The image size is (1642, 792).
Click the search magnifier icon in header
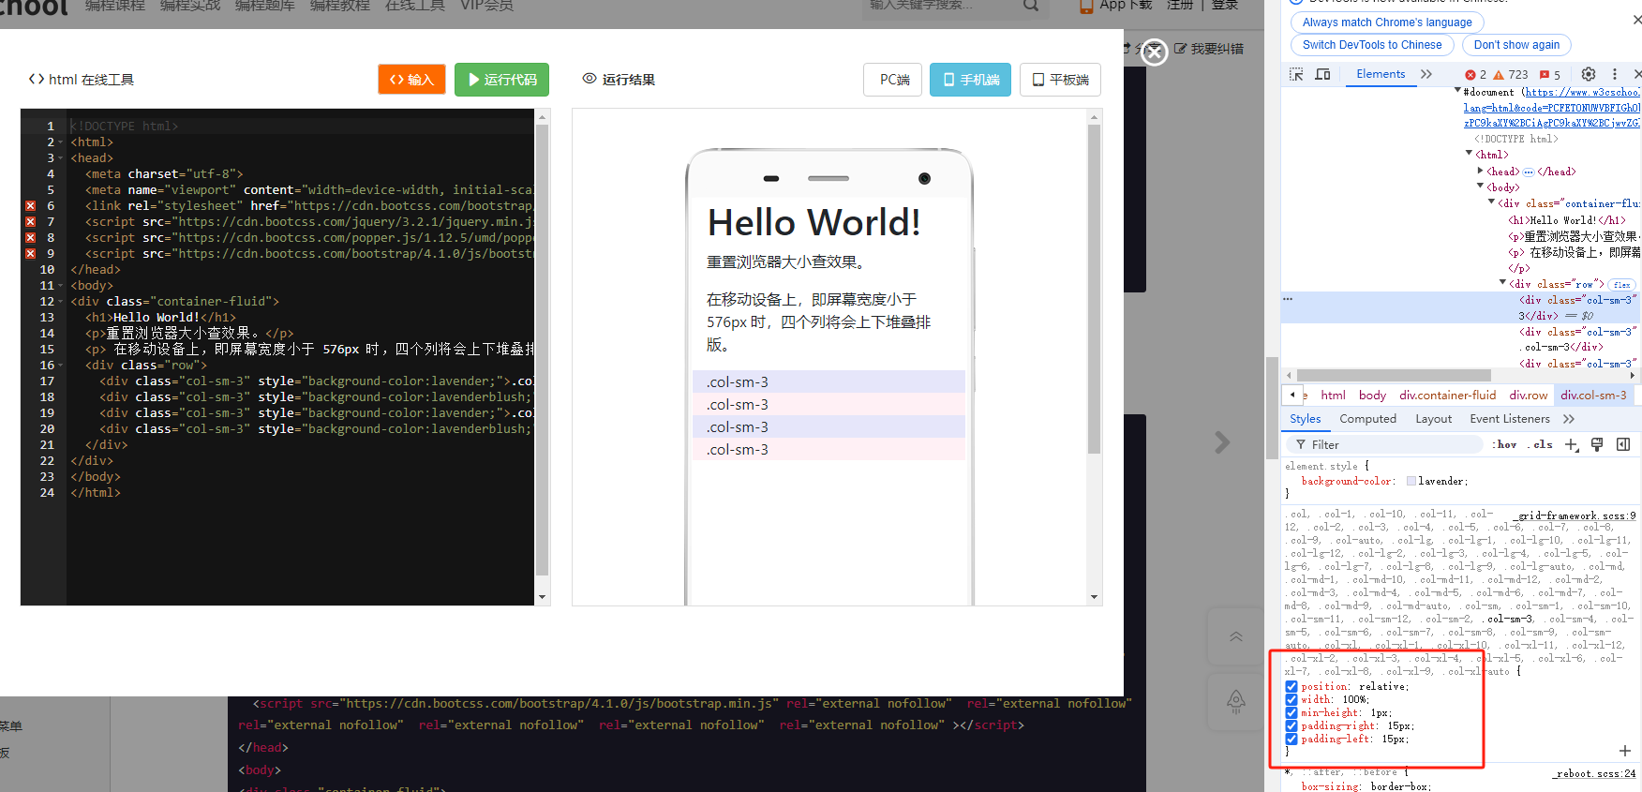coord(1030,6)
